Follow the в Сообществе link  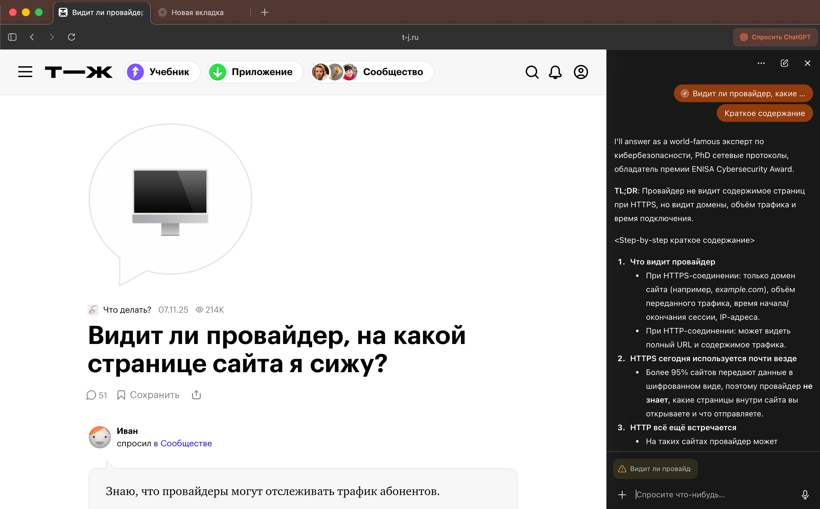183,443
